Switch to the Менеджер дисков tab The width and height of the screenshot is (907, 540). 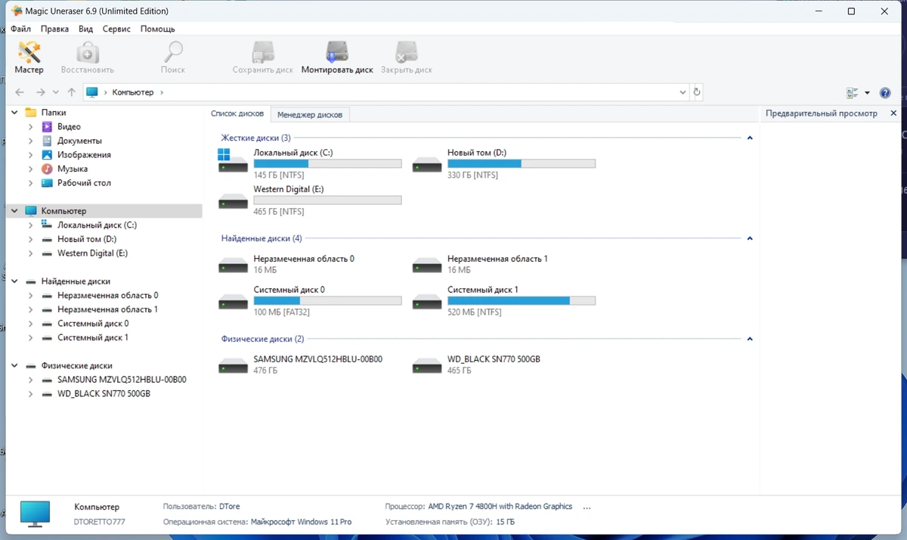tap(310, 115)
